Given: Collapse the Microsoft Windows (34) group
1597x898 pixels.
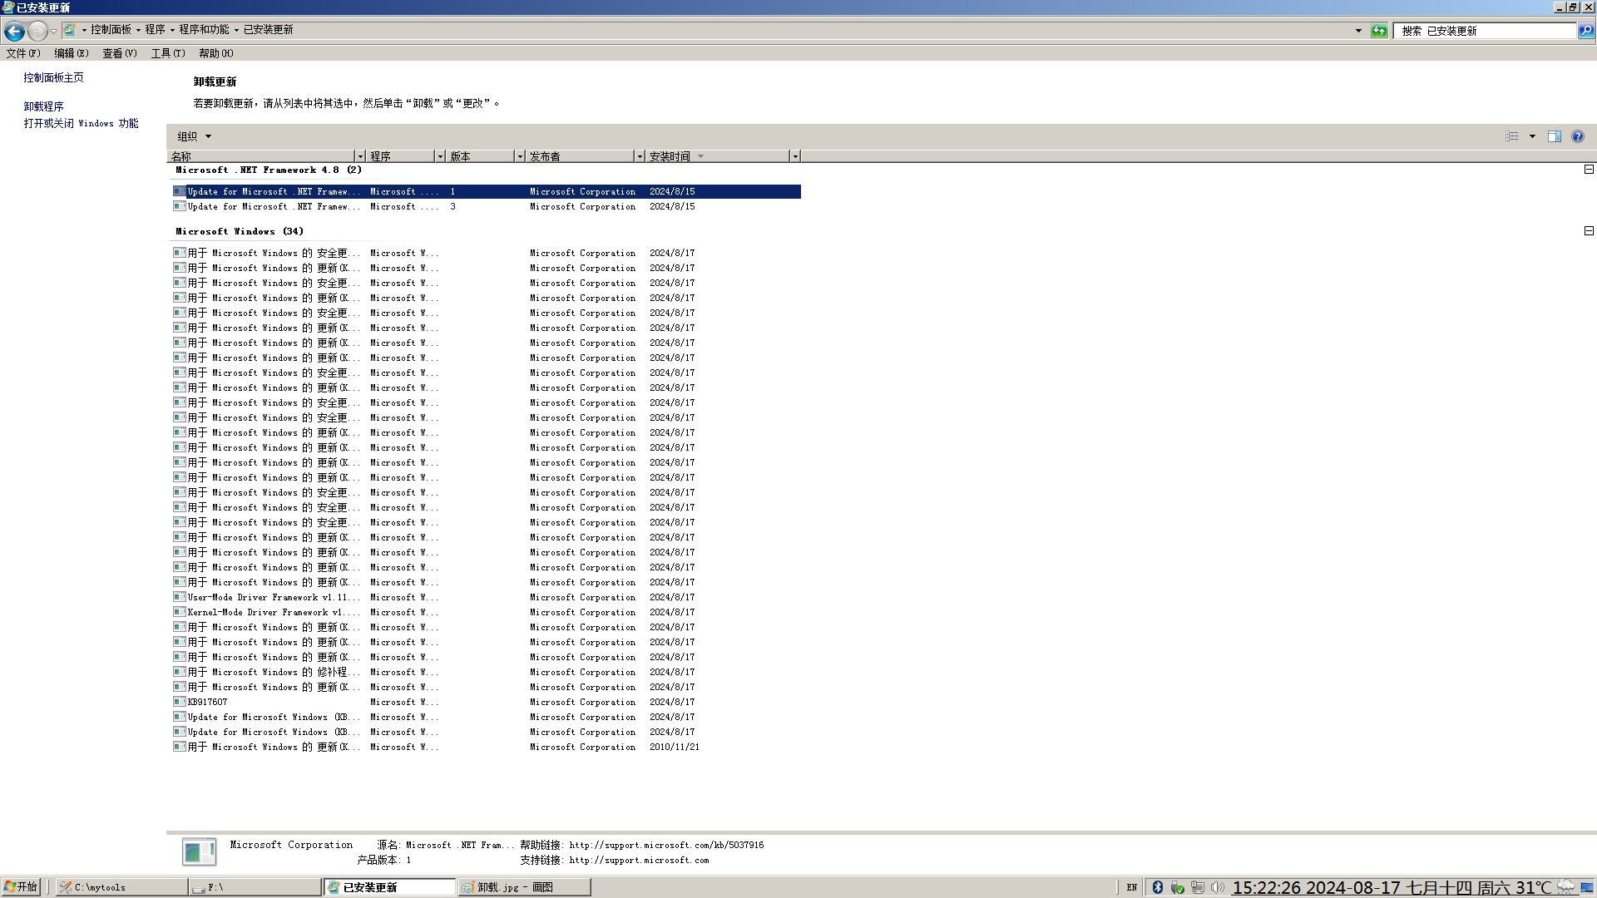Looking at the screenshot, I should click(1589, 231).
